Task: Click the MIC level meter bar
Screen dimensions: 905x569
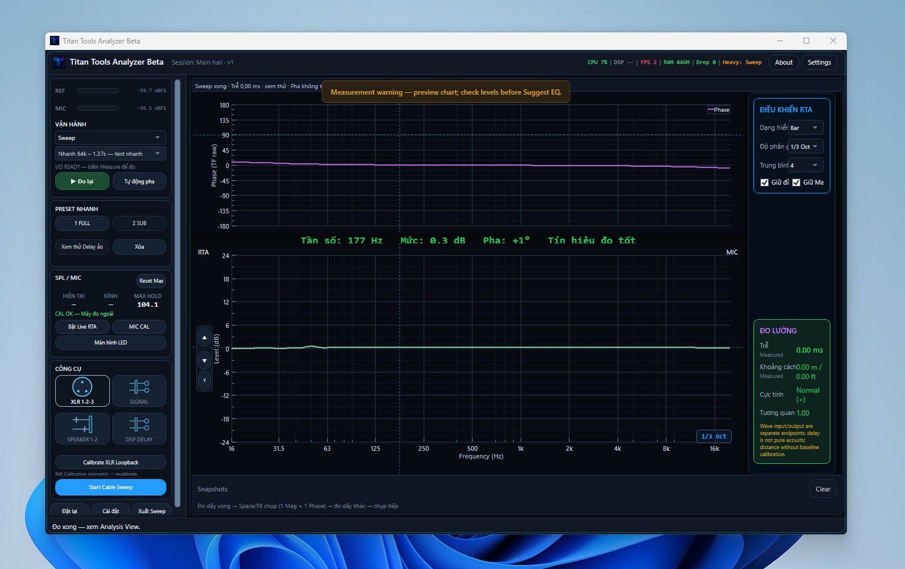Action: 98,108
